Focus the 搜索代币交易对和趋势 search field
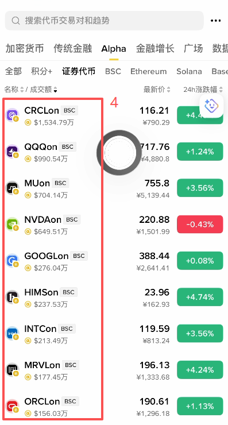This screenshot has height=425, width=228. click(105, 21)
